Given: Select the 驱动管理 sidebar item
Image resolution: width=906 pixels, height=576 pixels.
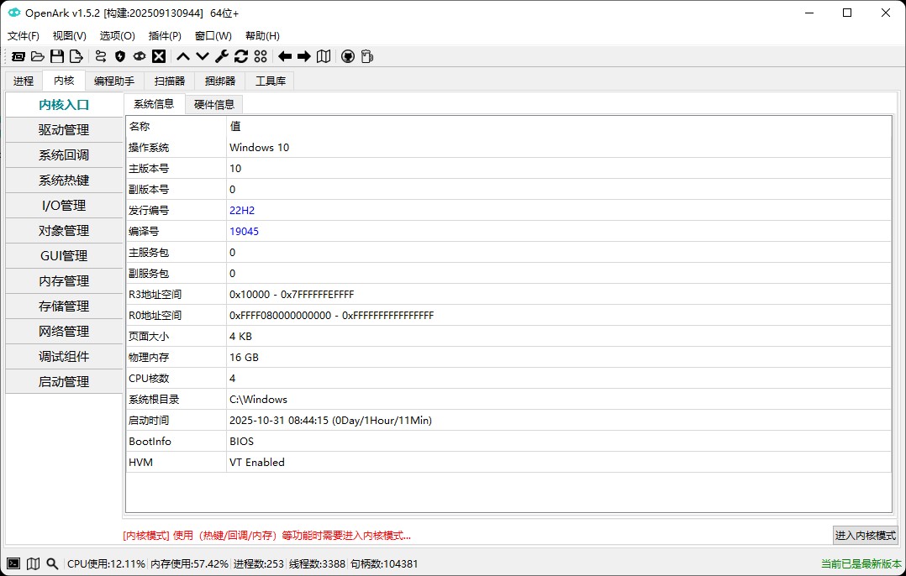Looking at the screenshot, I should pyautogui.click(x=64, y=129).
